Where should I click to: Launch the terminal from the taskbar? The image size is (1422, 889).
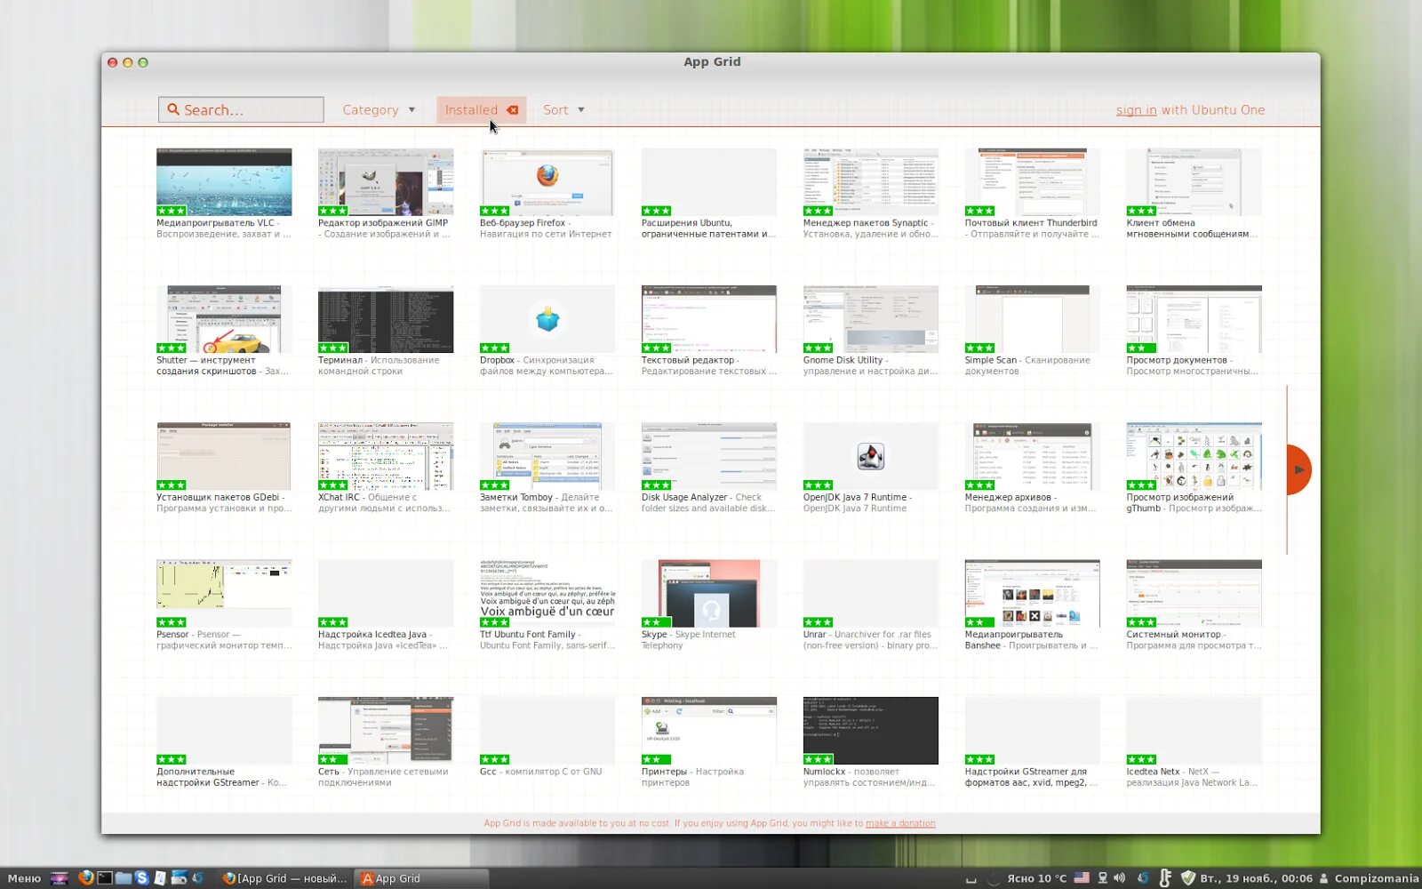click(104, 878)
